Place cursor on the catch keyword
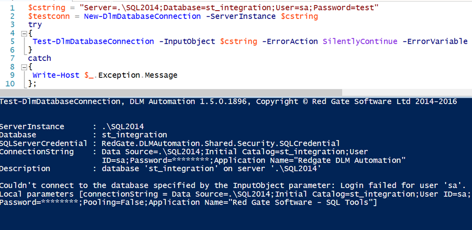This screenshot has width=472, height=230. 40,58
